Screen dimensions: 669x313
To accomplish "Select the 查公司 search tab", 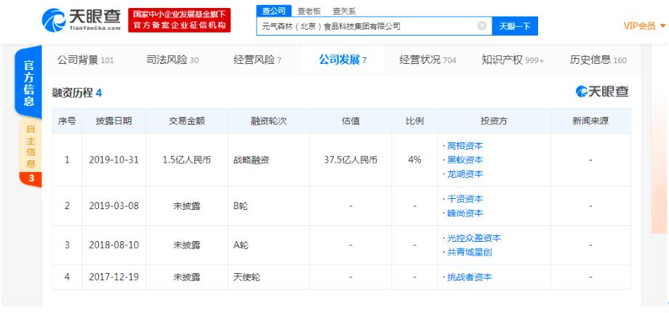I will pyautogui.click(x=273, y=11).
